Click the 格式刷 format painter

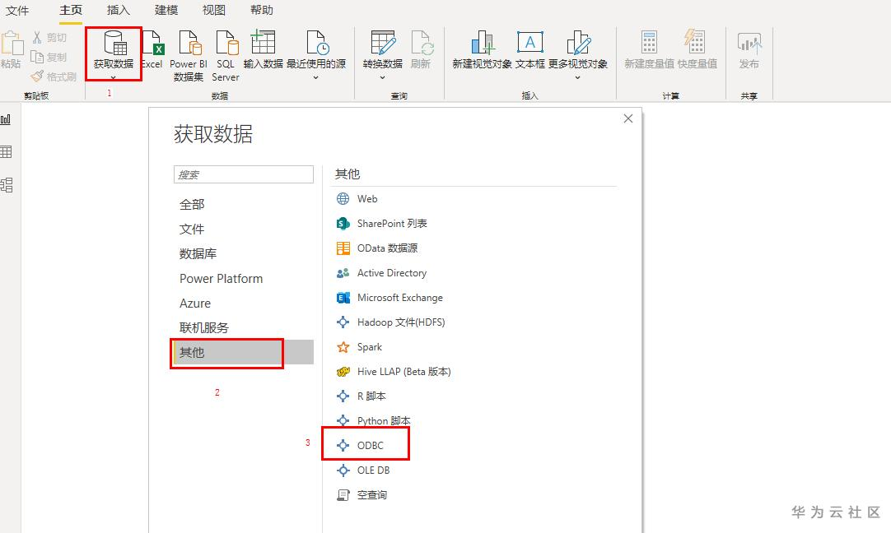pyautogui.click(x=54, y=76)
